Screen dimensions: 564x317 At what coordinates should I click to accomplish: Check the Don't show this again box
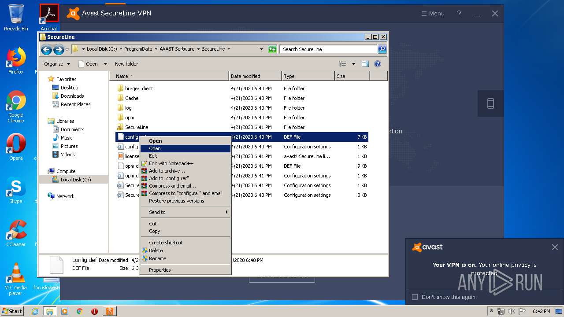click(415, 297)
